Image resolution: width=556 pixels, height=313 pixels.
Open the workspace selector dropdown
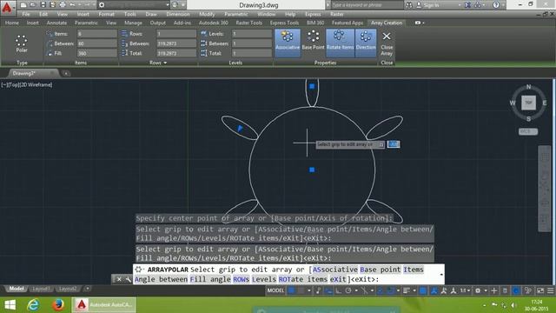coord(133,5)
